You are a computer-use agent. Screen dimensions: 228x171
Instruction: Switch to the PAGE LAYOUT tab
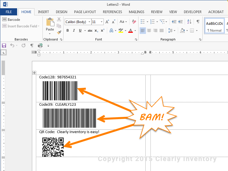[x=85, y=12]
